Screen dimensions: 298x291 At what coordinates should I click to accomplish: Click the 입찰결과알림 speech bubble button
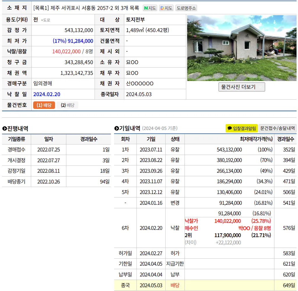242,128
